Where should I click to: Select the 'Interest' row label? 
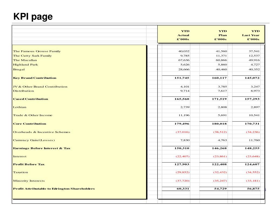19,156
